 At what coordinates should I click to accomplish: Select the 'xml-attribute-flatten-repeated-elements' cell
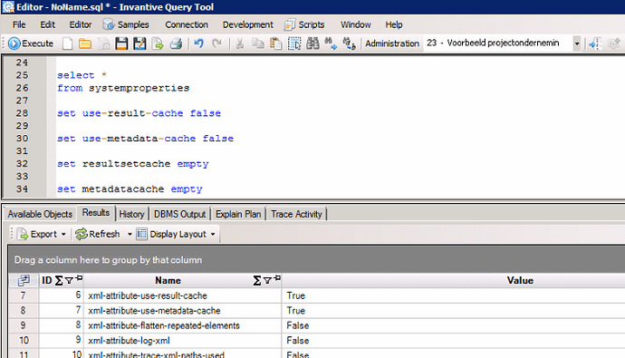click(182, 325)
